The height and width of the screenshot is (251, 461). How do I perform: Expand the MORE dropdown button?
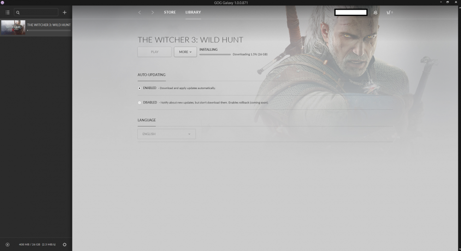(185, 52)
